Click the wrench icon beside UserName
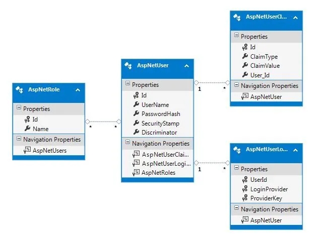 click(137, 104)
